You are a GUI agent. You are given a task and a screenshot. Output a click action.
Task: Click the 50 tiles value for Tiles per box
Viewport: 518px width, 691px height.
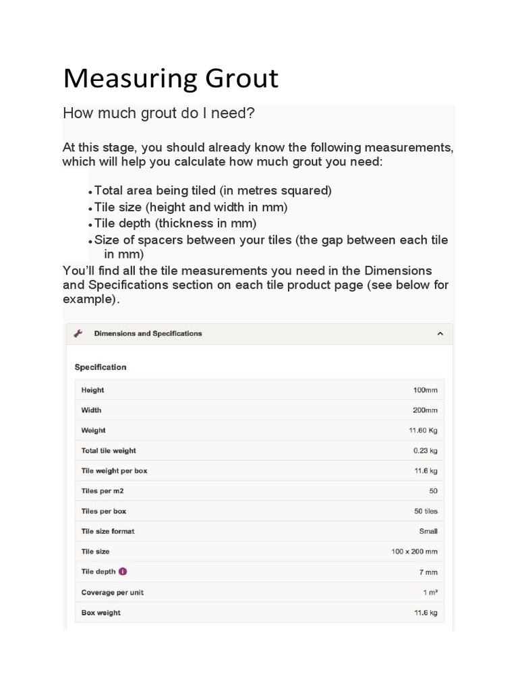pos(426,512)
